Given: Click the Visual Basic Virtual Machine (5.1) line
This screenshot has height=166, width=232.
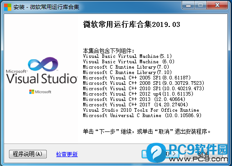Looking at the screenshot, I should (127, 56).
